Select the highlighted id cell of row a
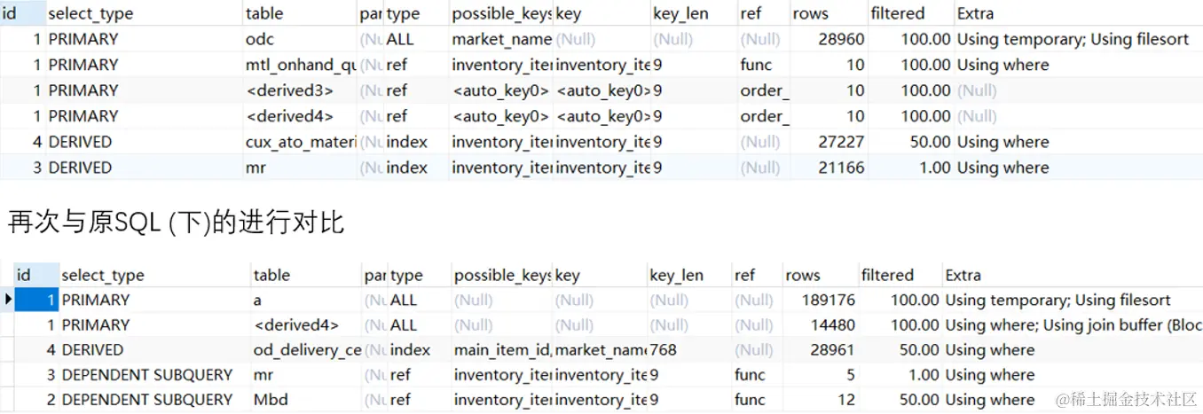This screenshot has width=1203, height=414. tap(37, 301)
